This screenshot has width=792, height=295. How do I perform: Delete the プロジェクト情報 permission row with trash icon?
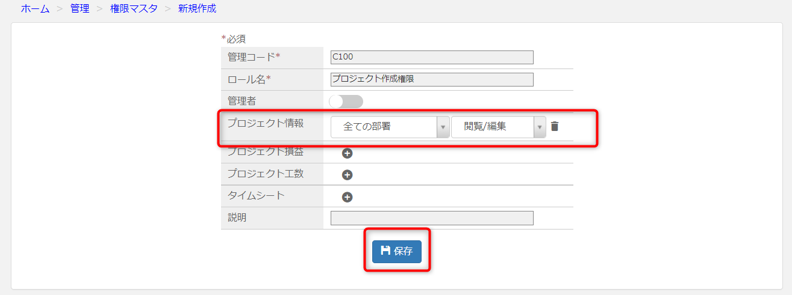tap(555, 126)
